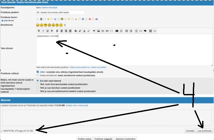Apply italic formatting in the editor
The image size is (214, 140).
click(43, 31)
